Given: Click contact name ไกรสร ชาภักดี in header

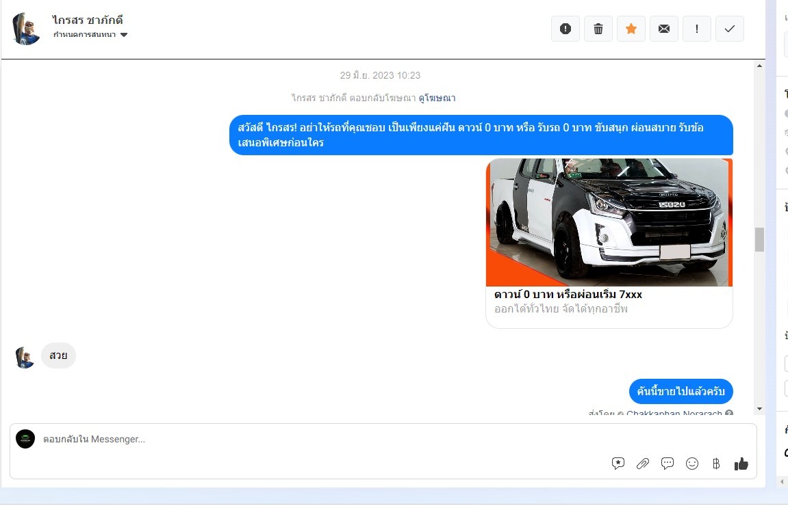Looking at the screenshot, I should [88, 20].
